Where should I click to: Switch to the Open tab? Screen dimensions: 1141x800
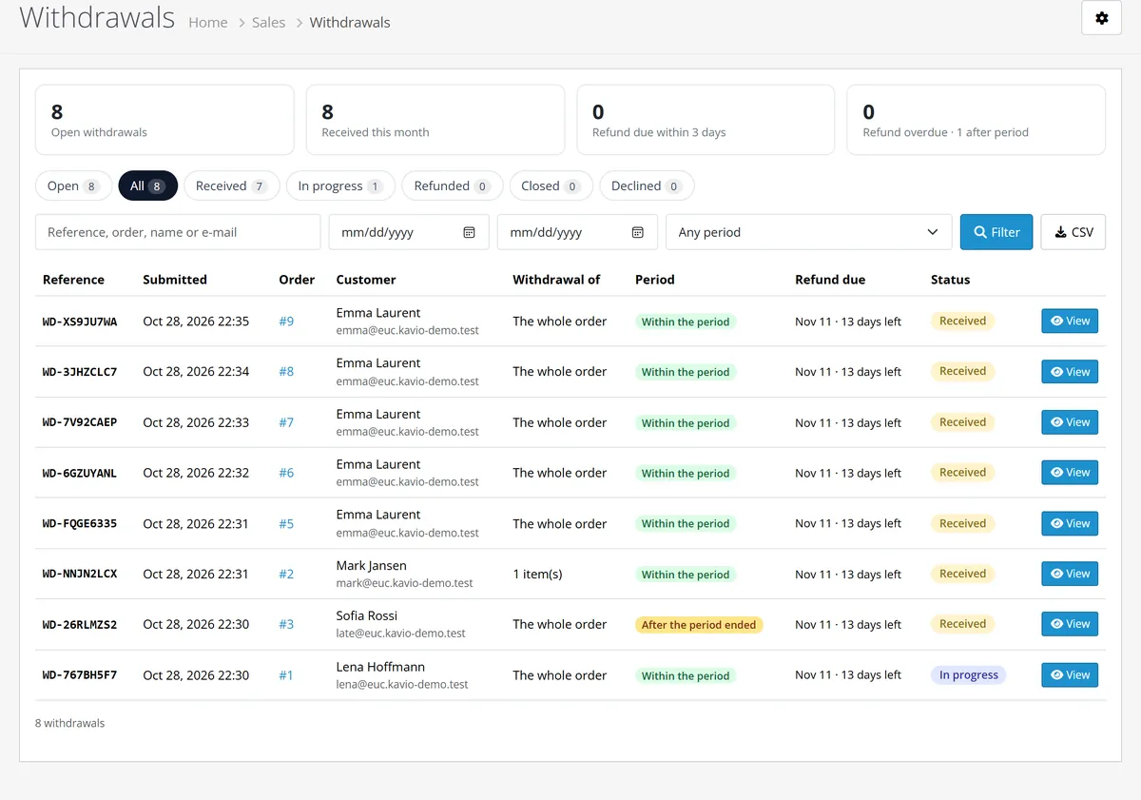tap(73, 185)
